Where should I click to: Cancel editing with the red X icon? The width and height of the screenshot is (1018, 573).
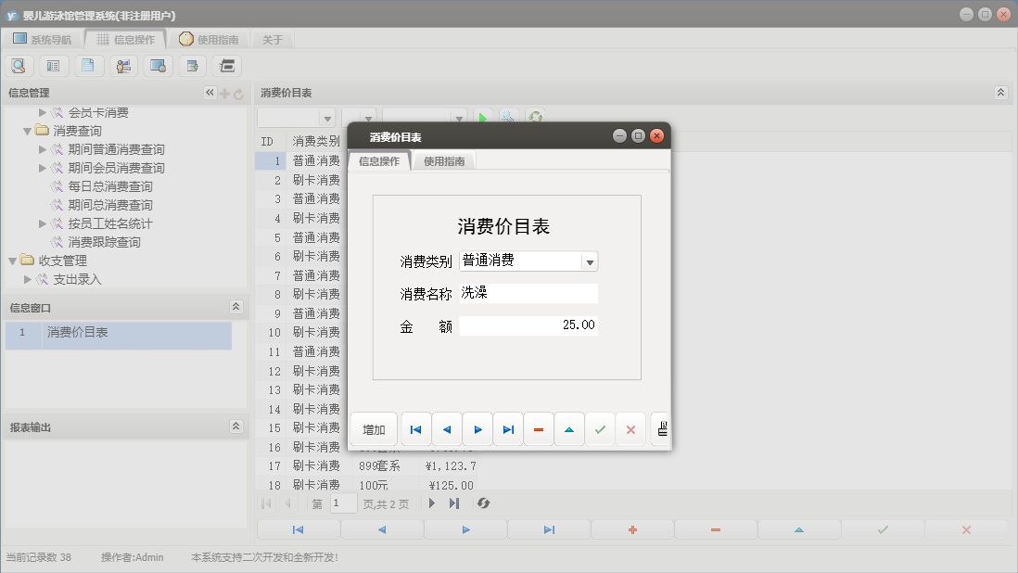click(631, 428)
